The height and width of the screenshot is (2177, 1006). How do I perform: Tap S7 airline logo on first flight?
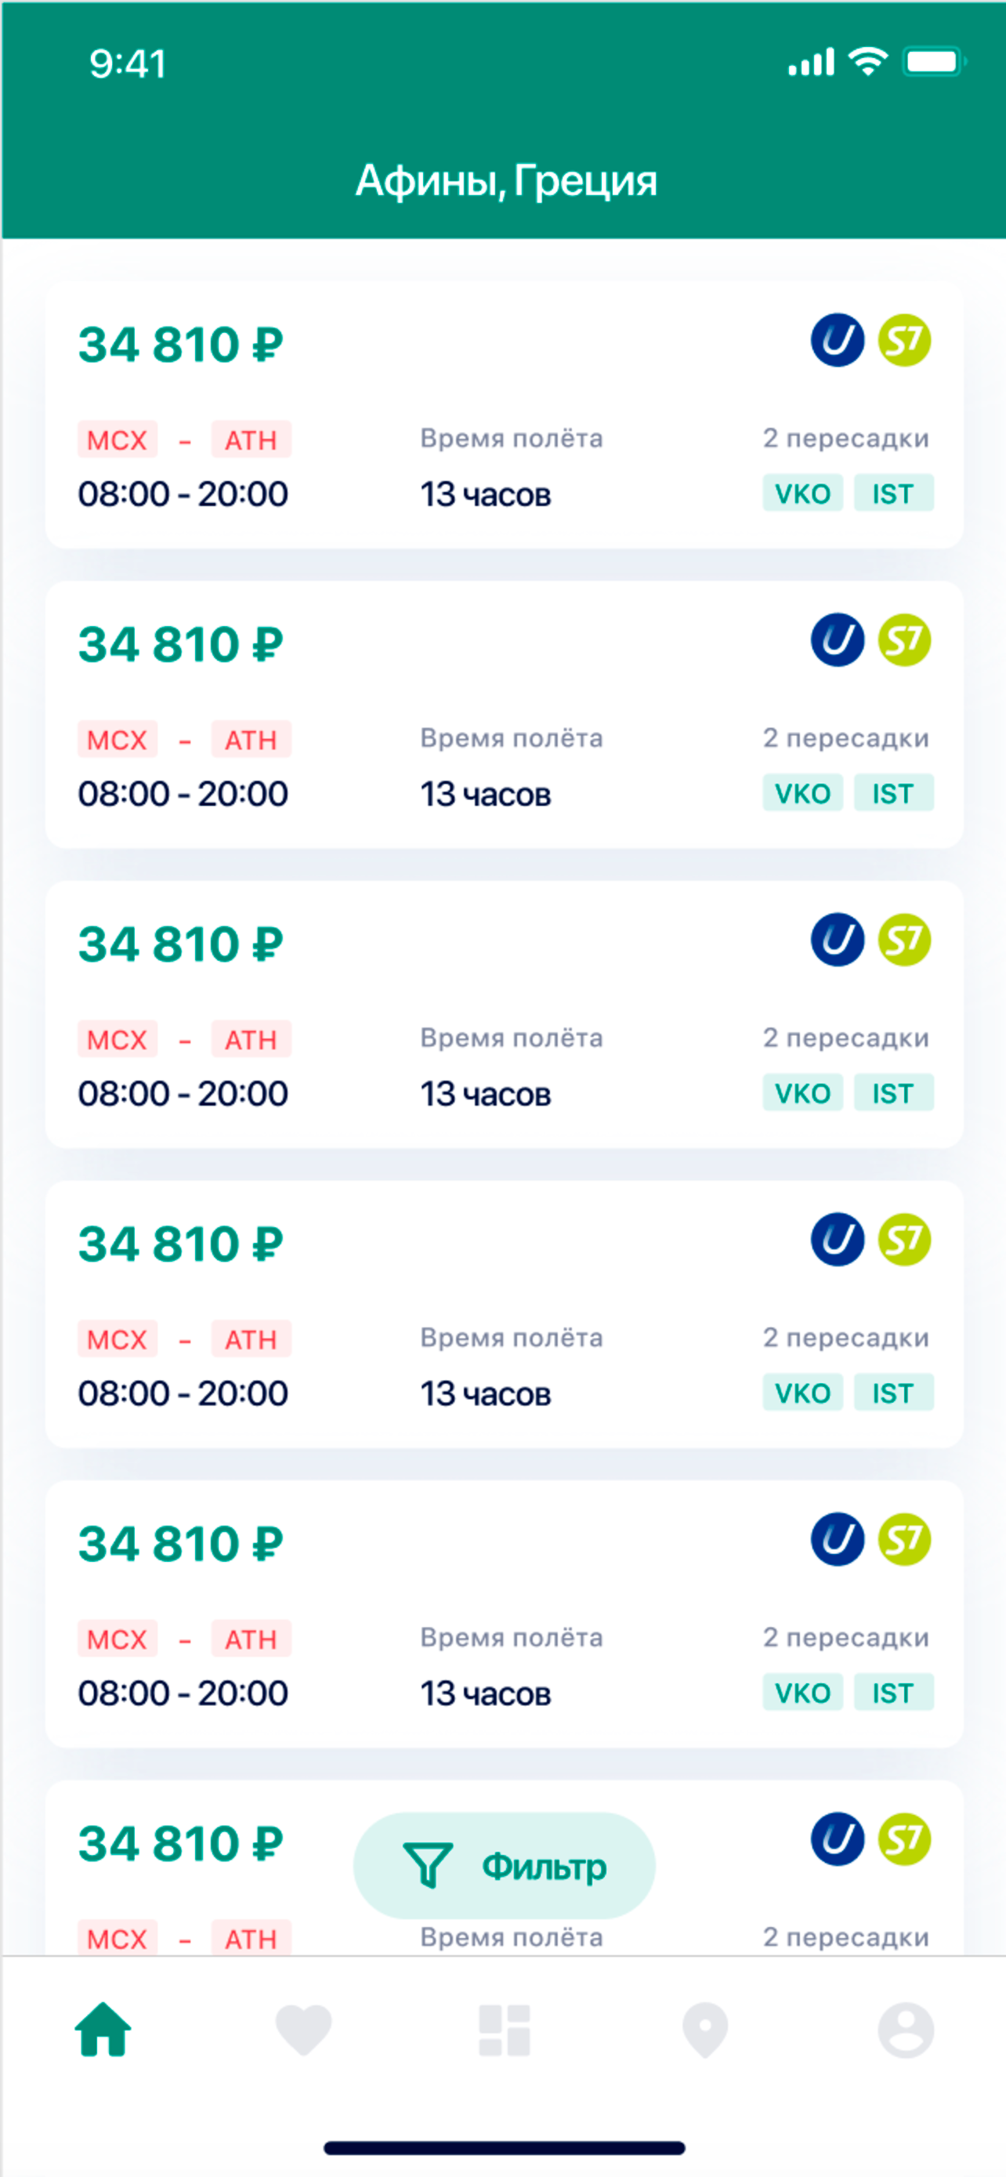coord(905,341)
